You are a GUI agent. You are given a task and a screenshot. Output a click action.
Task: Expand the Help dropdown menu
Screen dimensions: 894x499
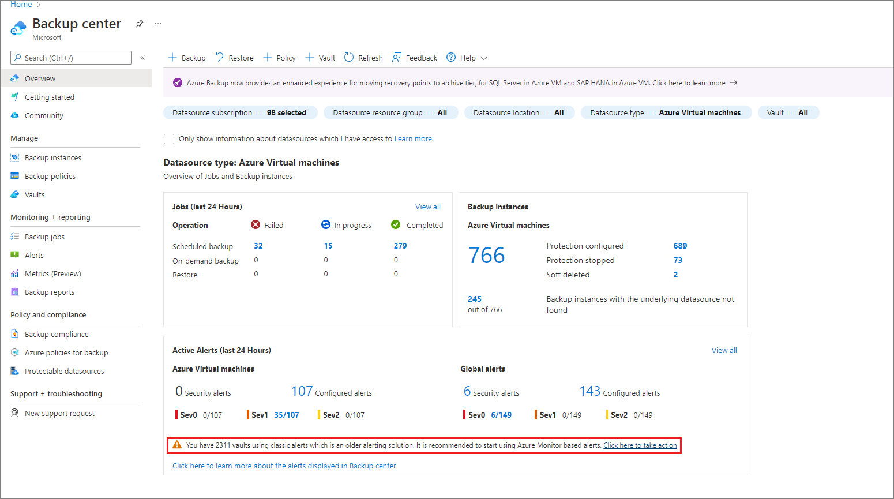click(x=467, y=58)
